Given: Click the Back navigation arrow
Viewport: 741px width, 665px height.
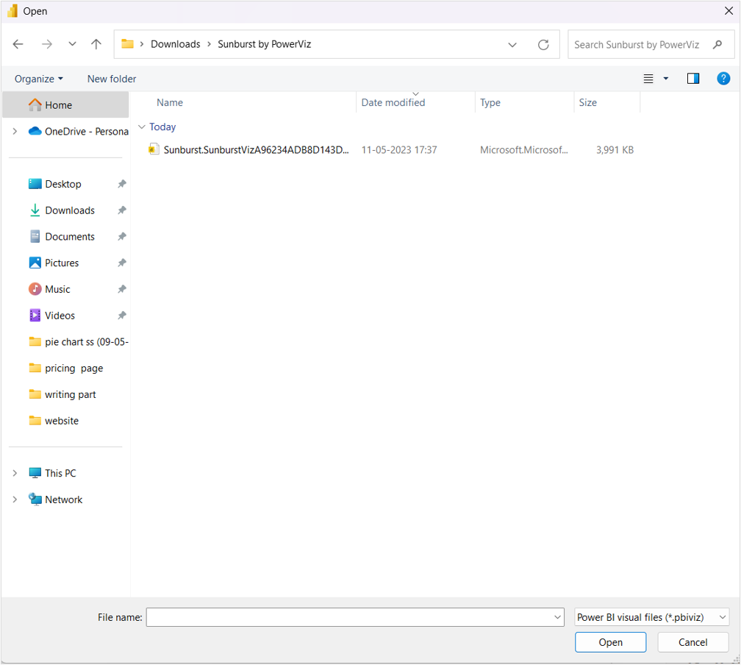Looking at the screenshot, I should tap(18, 44).
